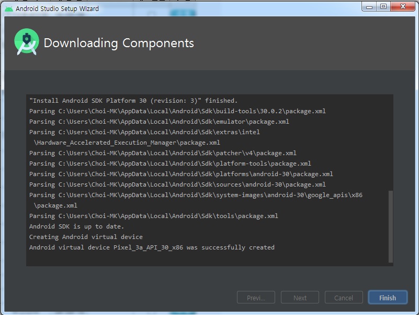
Task: Click the disabled Previous button
Action: (x=256, y=297)
